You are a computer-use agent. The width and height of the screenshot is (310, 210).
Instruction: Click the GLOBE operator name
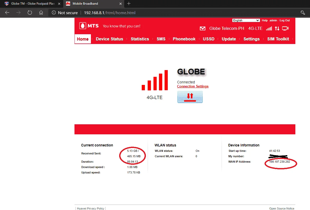[191, 72]
